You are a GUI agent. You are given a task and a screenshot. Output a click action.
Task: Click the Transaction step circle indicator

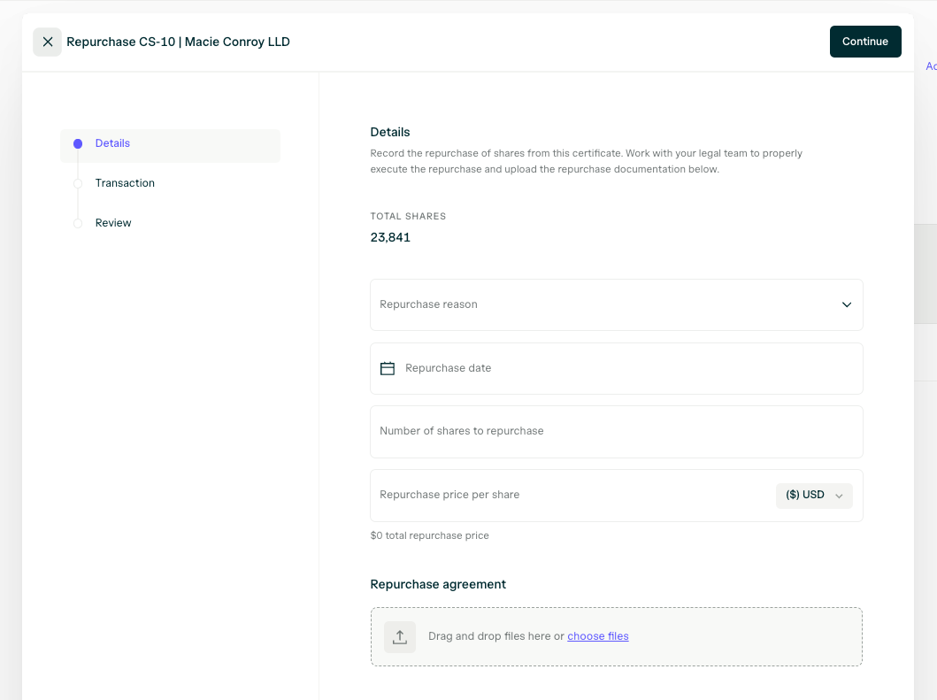point(78,183)
